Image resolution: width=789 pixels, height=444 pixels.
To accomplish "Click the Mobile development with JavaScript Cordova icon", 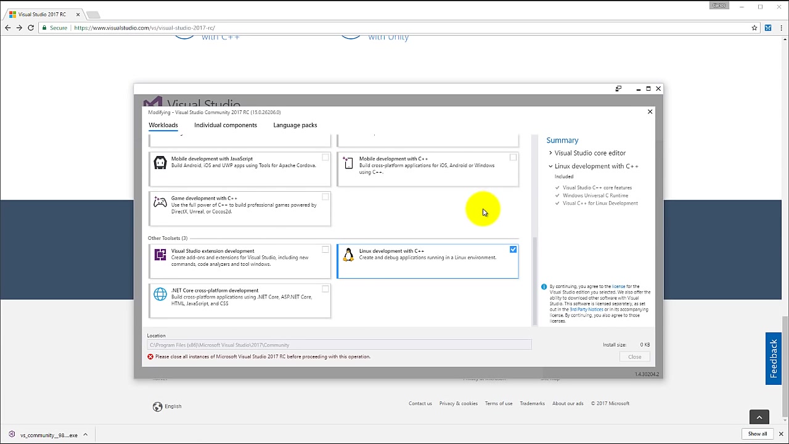I will point(160,163).
